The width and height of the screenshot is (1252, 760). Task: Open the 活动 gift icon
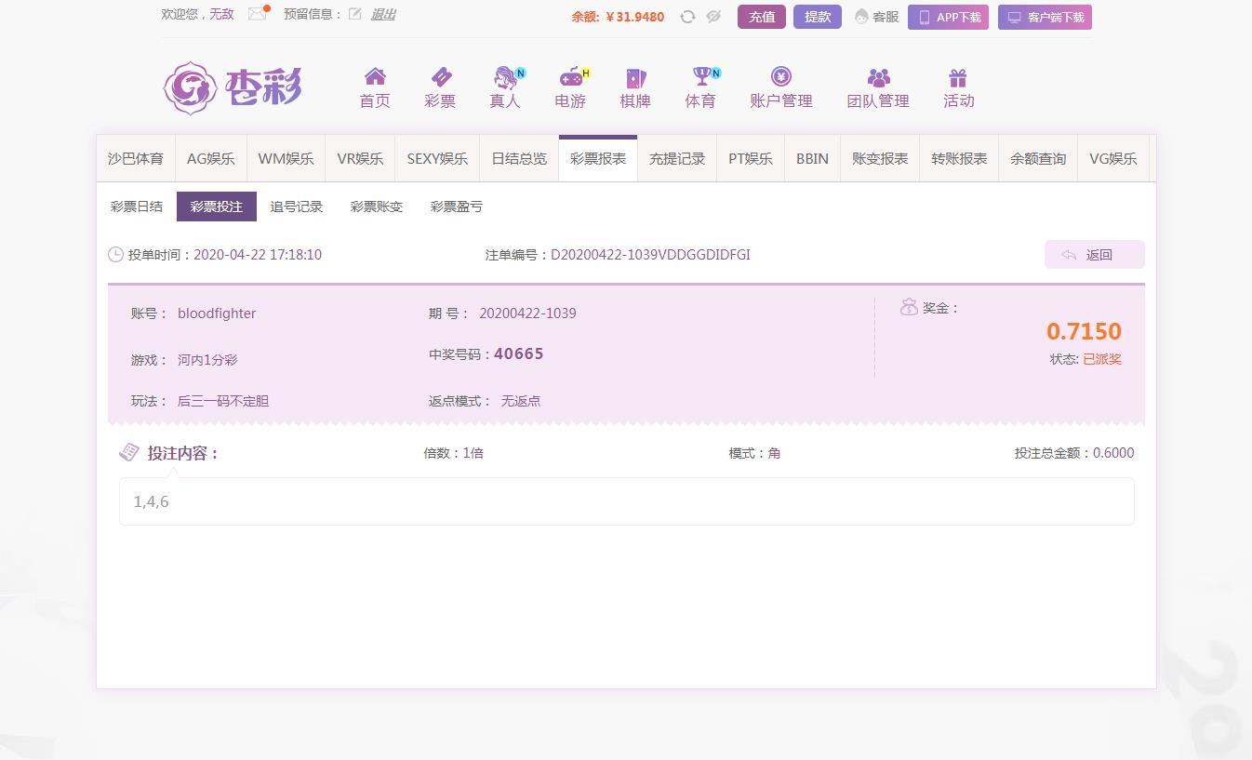(x=958, y=77)
